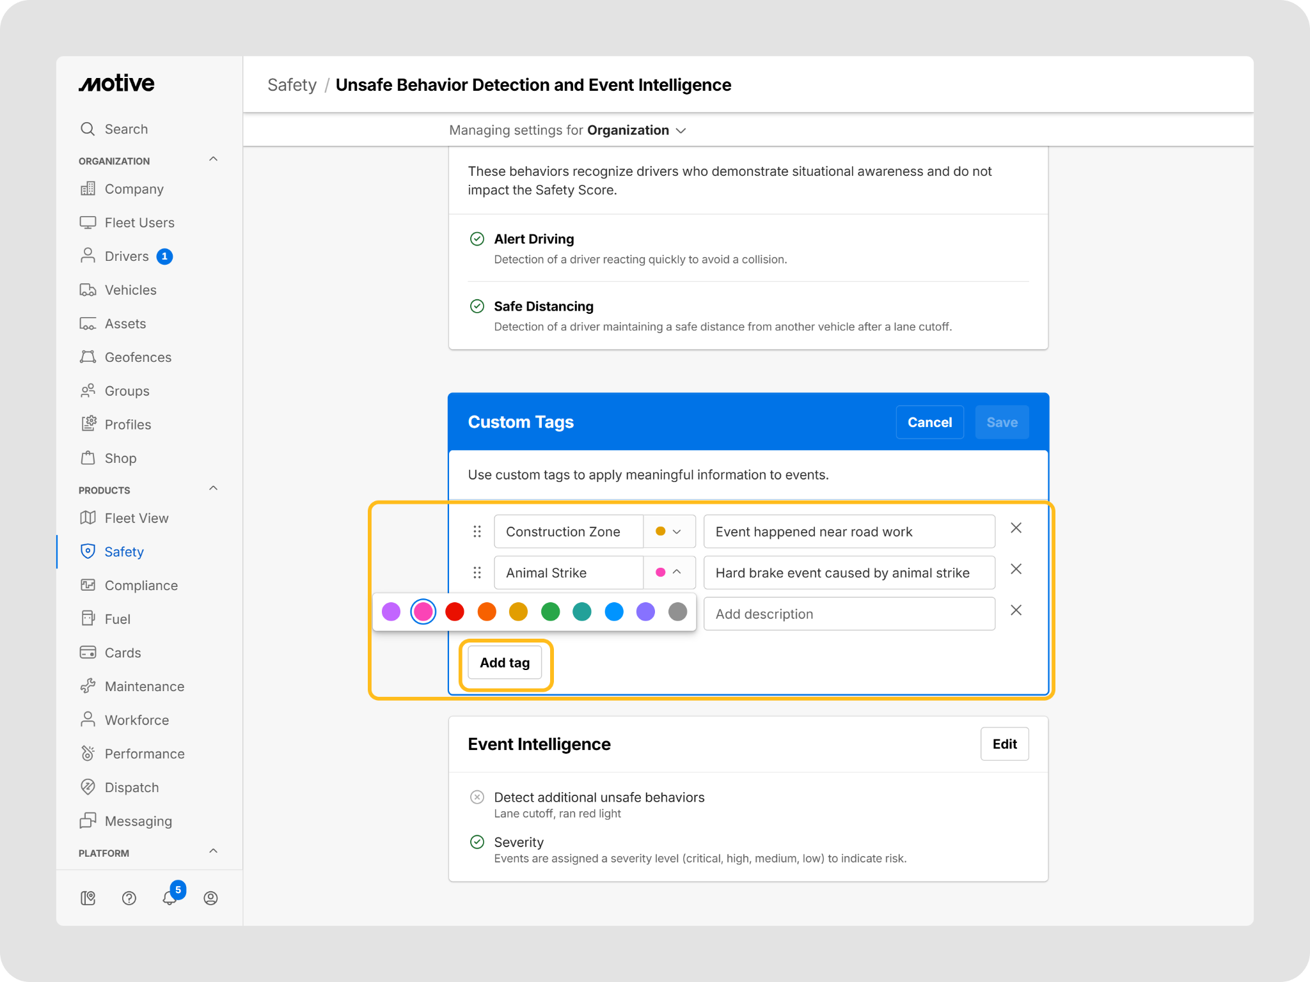The width and height of the screenshot is (1310, 982).
Task: Click the Safe Distancing enabled check icon
Action: pyautogui.click(x=477, y=306)
